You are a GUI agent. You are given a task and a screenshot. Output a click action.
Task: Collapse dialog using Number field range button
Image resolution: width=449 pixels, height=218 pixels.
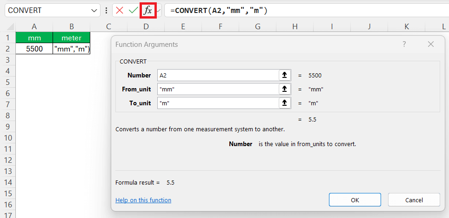pos(285,75)
